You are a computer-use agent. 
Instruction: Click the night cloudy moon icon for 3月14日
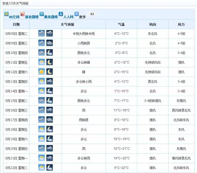tap(50, 91)
